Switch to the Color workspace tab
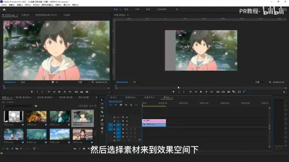 click(x=126, y=9)
